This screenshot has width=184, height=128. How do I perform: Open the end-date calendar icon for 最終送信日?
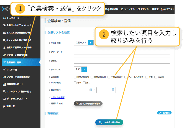tap(113, 89)
